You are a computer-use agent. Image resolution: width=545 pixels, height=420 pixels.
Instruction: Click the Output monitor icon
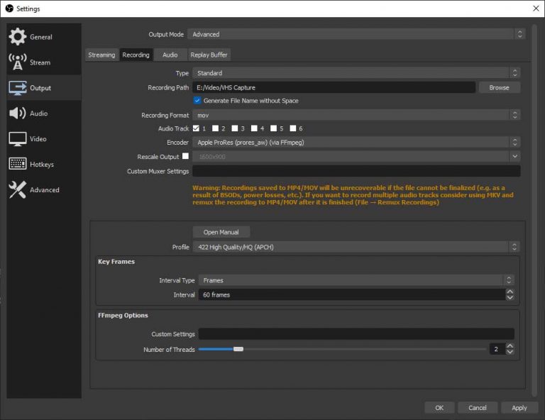18,88
